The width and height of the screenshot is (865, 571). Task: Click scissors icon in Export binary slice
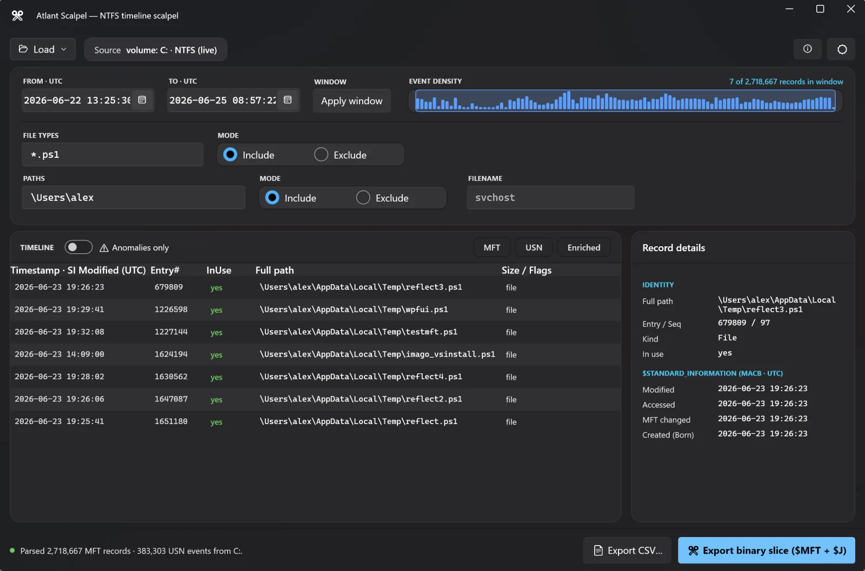[x=693, y=550]
